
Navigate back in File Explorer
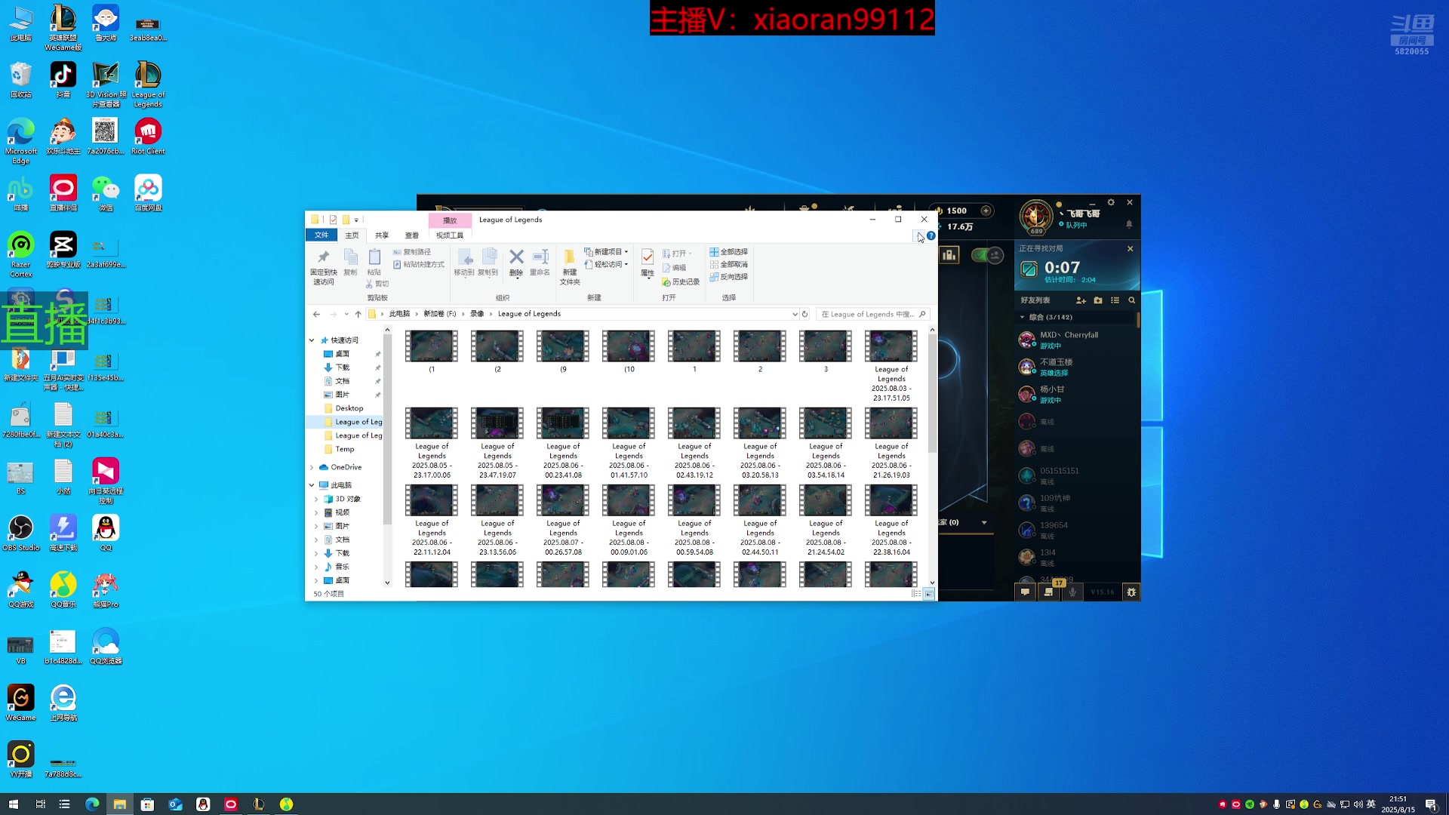click(x=316, y=314)
